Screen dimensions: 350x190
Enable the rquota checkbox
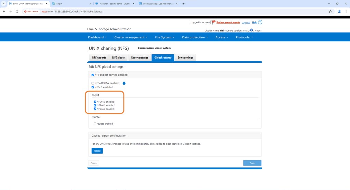pos(95,124)
